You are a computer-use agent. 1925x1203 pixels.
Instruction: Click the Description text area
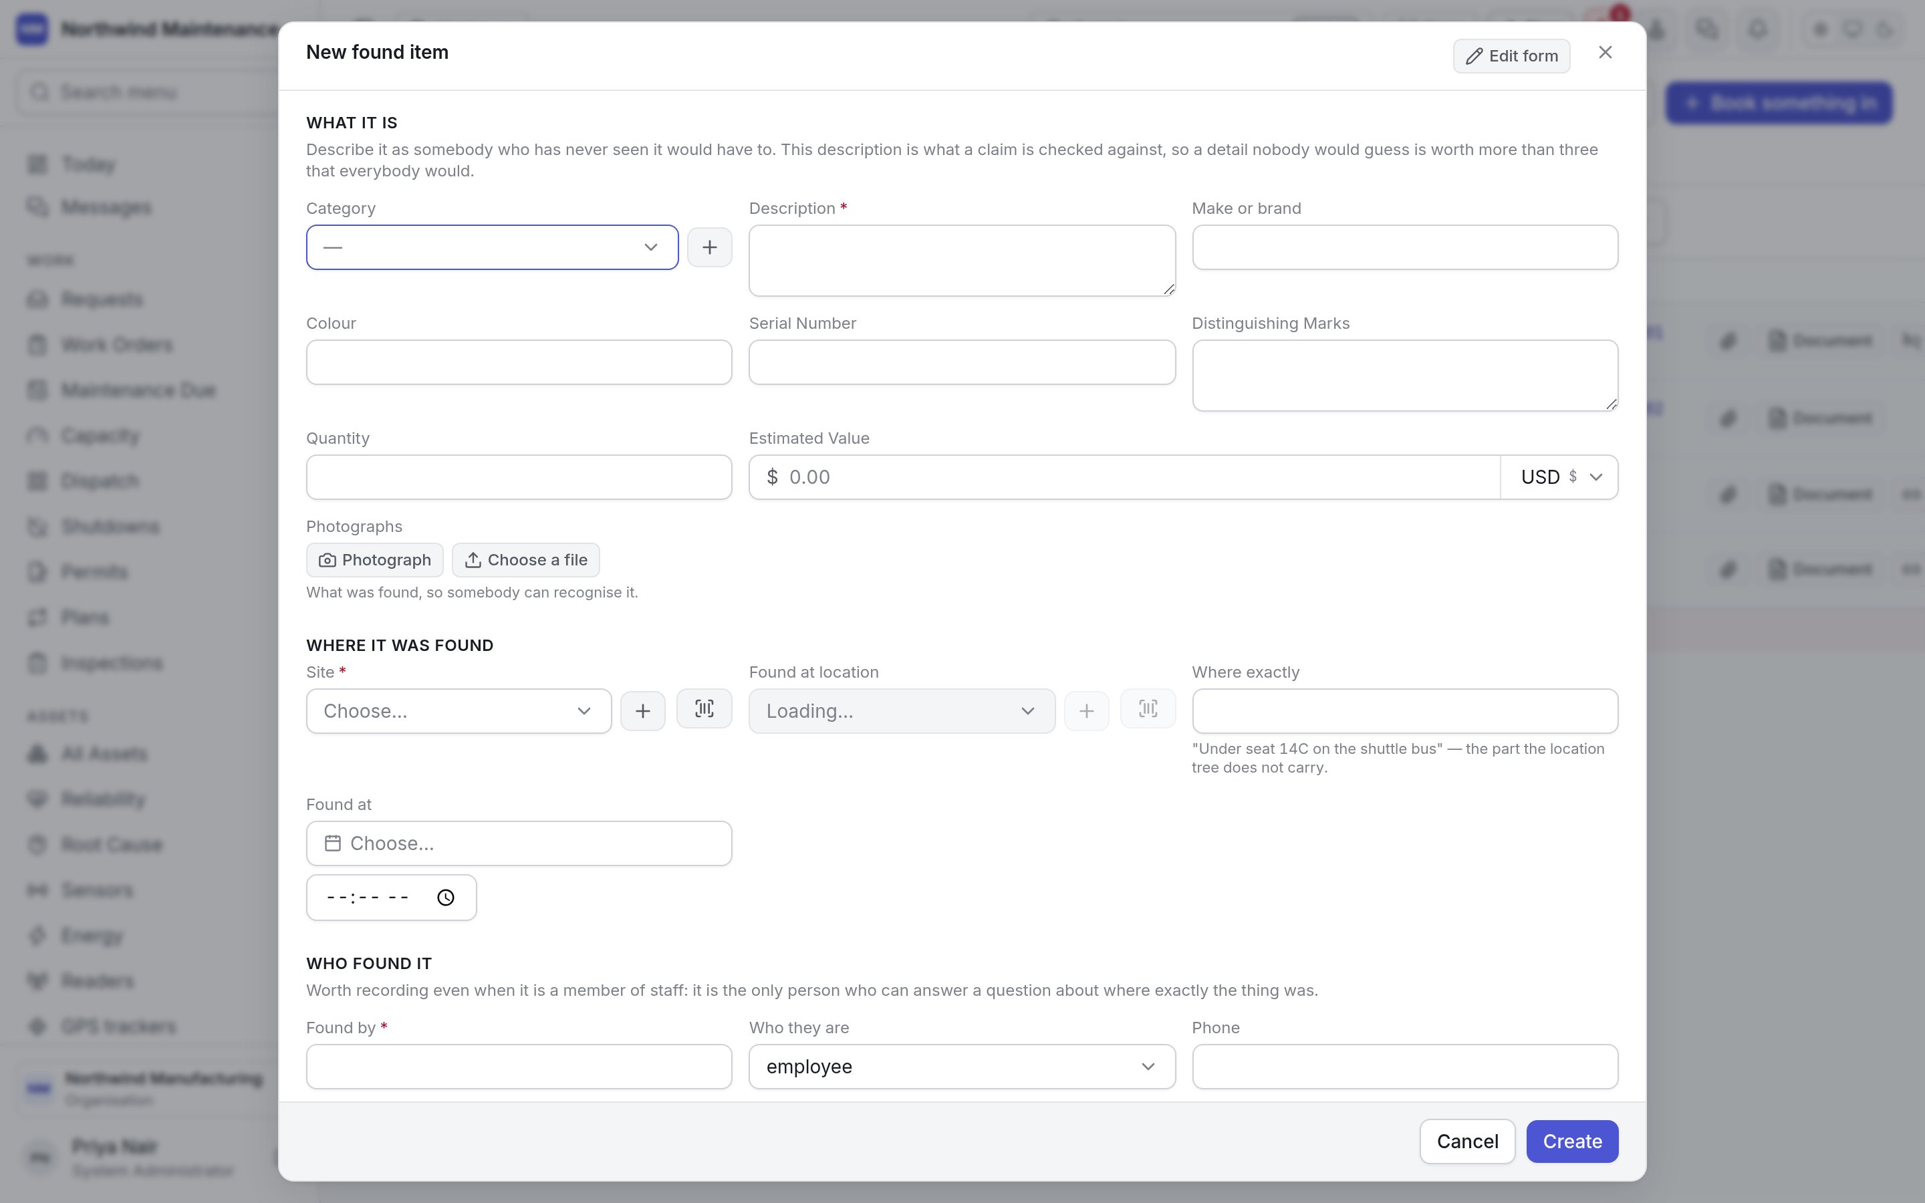coord(962,261)
